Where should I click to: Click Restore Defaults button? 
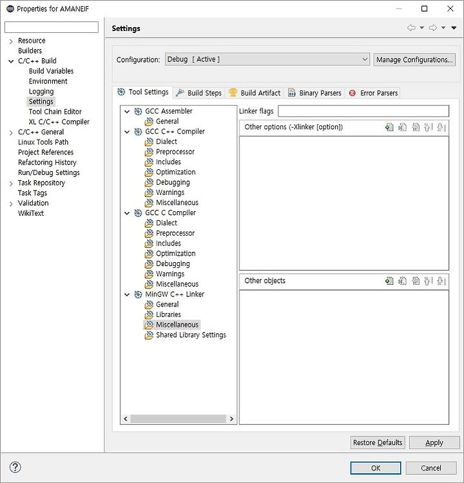(x=378, y=442)
